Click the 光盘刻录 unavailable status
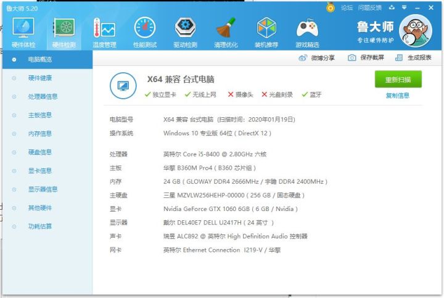The height and width of the screenshot is (298, 444). [277, 94]
